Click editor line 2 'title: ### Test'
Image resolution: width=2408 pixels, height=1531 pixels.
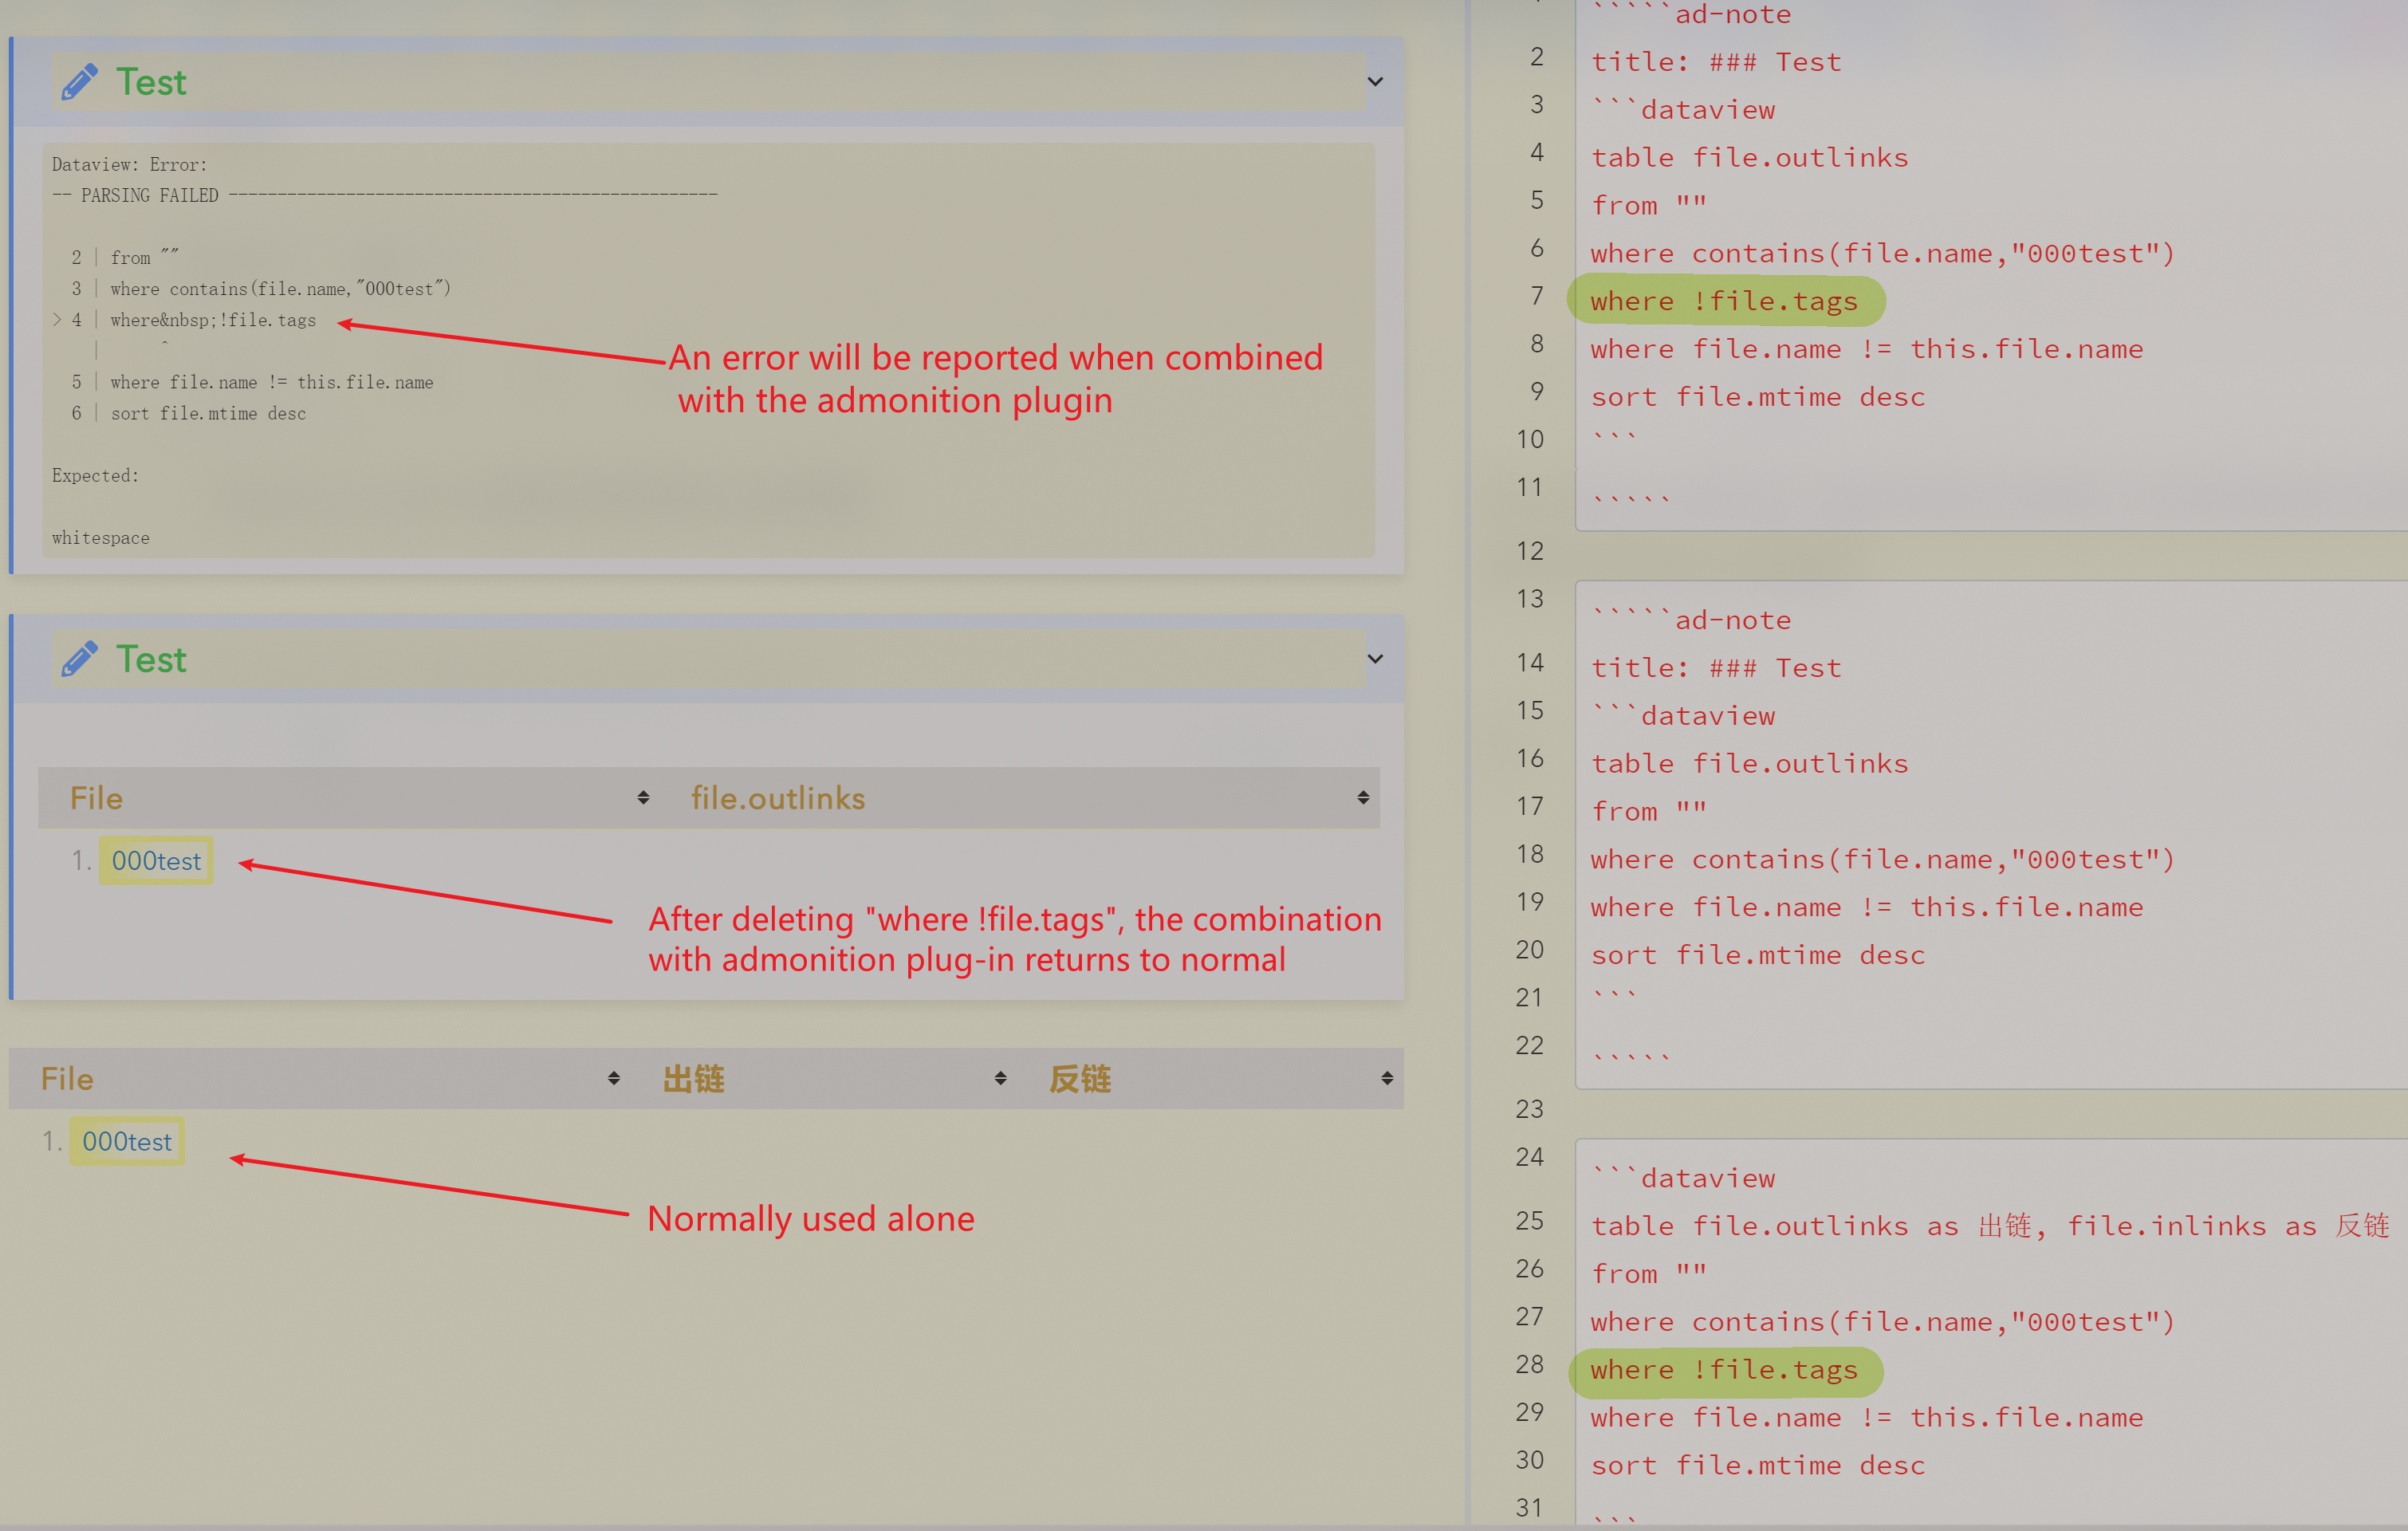1716,62
